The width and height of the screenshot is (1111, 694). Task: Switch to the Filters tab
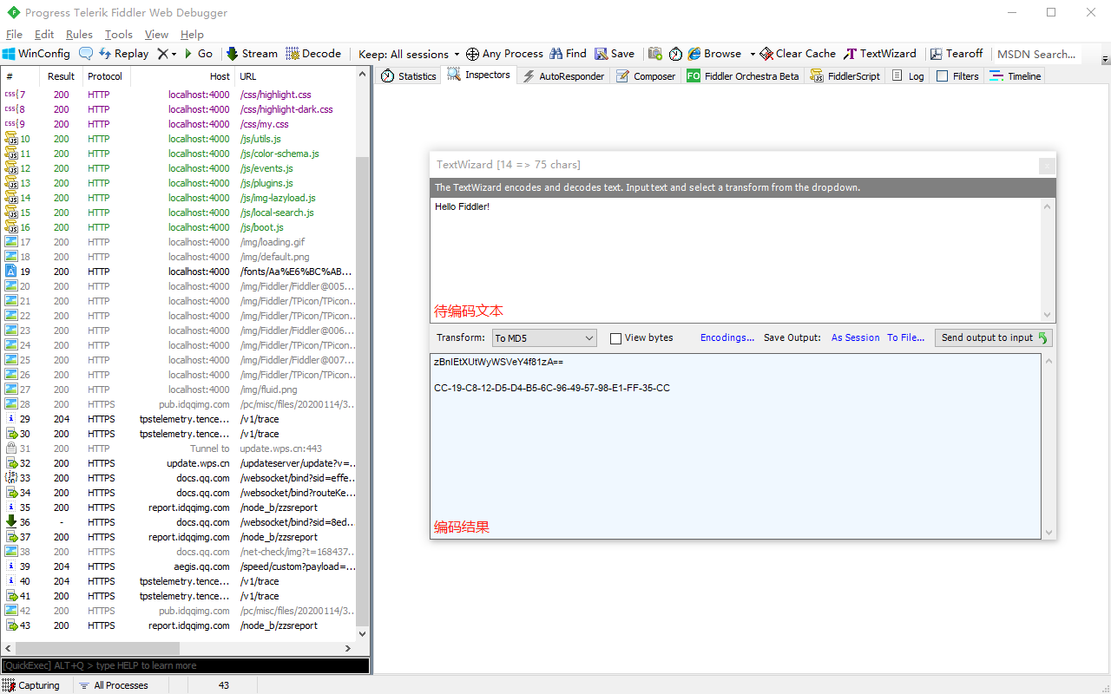coord(957,76)
